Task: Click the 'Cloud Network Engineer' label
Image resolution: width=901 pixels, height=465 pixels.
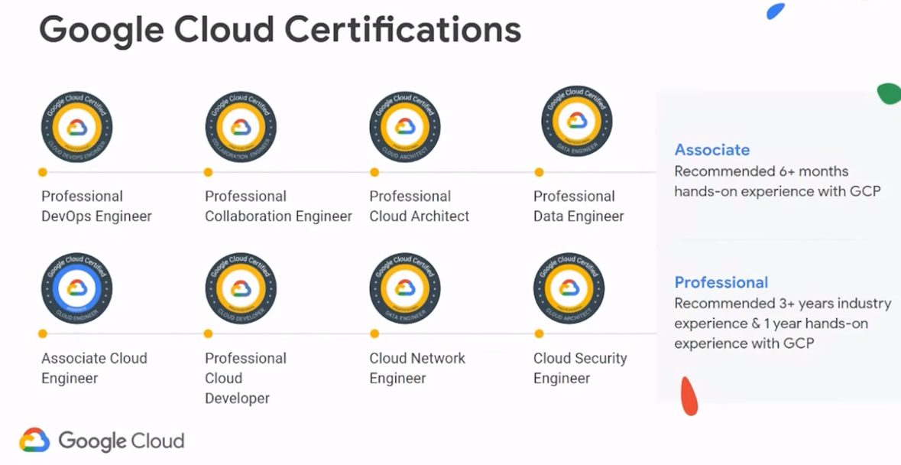Action: click(417, 368)
